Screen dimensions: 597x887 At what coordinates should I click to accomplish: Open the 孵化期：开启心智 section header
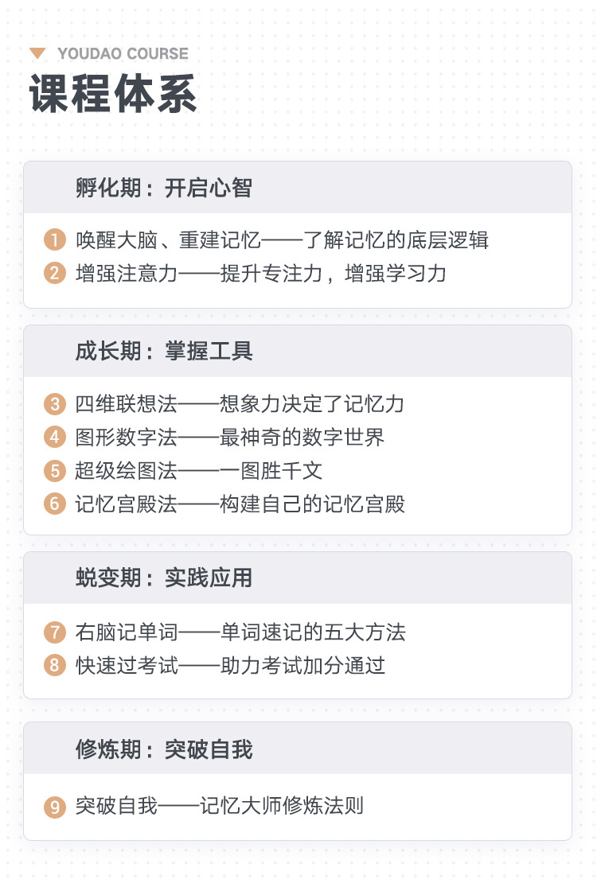click(x=298, y=187)
